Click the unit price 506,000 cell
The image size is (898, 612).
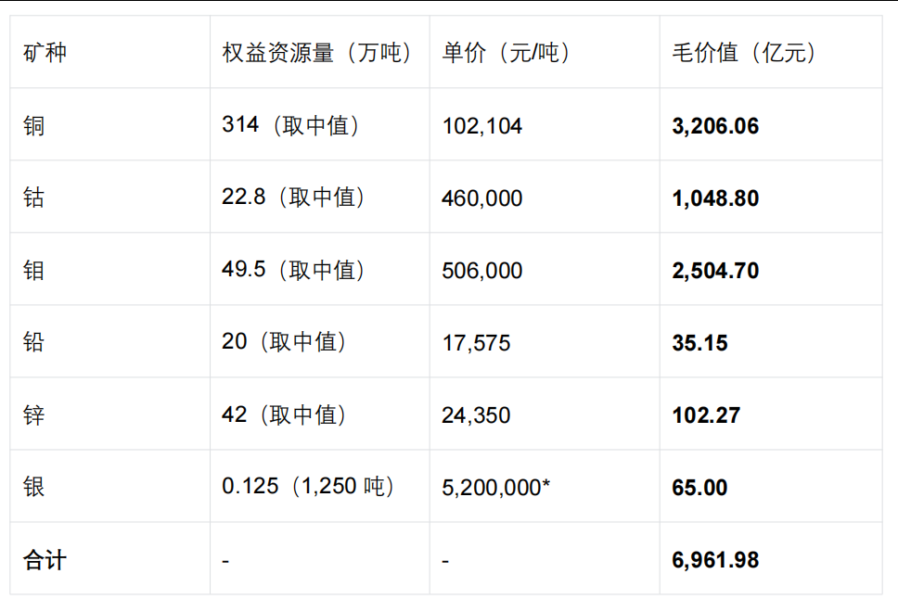(482, 271)
